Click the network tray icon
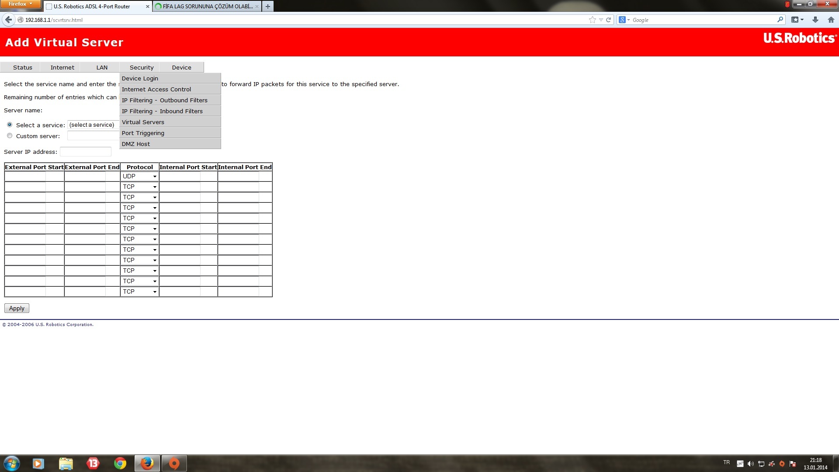 click(x=761, y=464)
